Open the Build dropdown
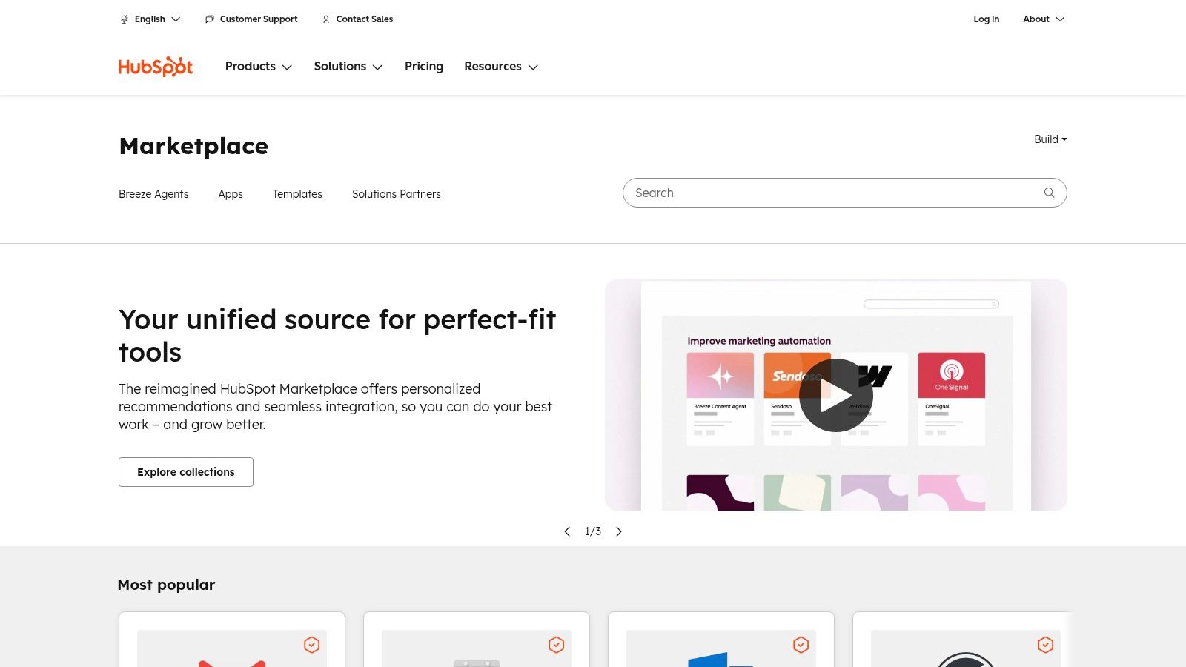The width and height of the screenshot is (1186, 667). tap(1050, 139)
